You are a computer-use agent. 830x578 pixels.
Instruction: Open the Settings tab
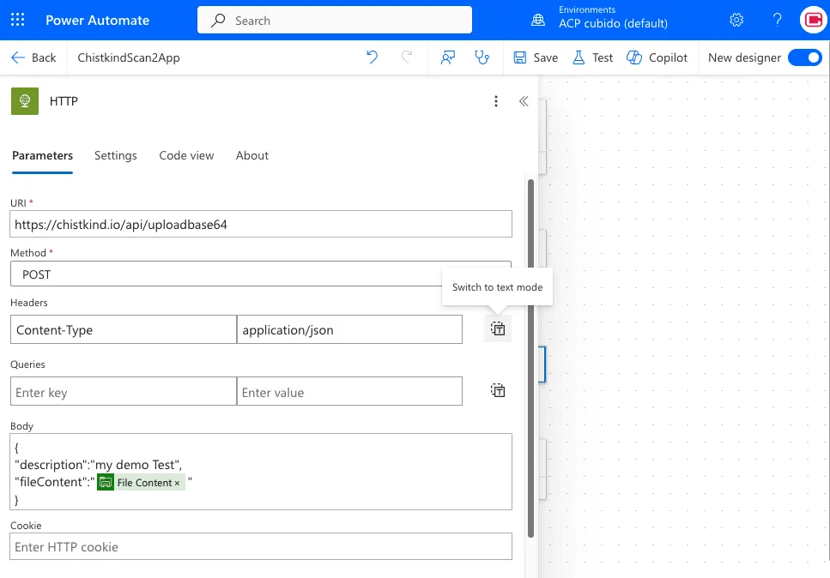click(x=116, y=155)
